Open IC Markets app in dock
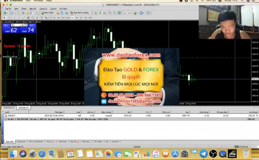The width and height of the screenshot is (259, 160). point(232,154)
